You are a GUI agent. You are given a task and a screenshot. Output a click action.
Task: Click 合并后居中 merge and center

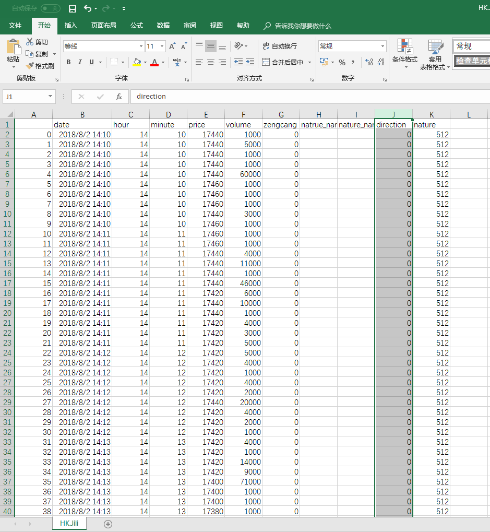283,62
